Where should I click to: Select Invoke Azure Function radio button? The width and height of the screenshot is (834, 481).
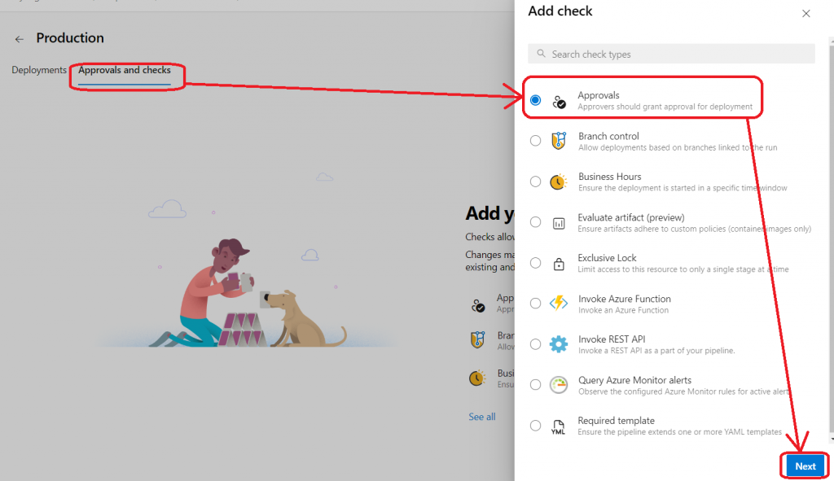[x=536, y=304]
